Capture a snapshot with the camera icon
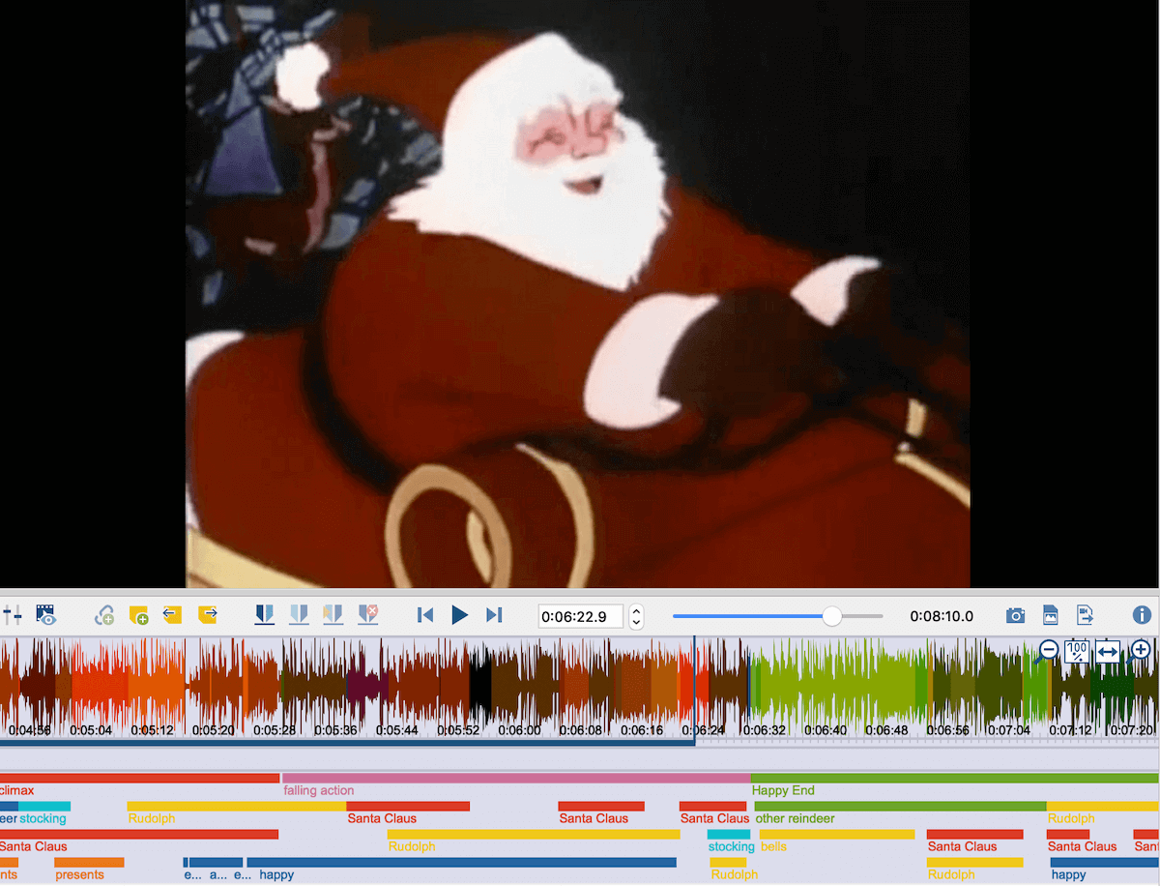The width and height of the screenshot is (1160, 886). coord(1015,615)
